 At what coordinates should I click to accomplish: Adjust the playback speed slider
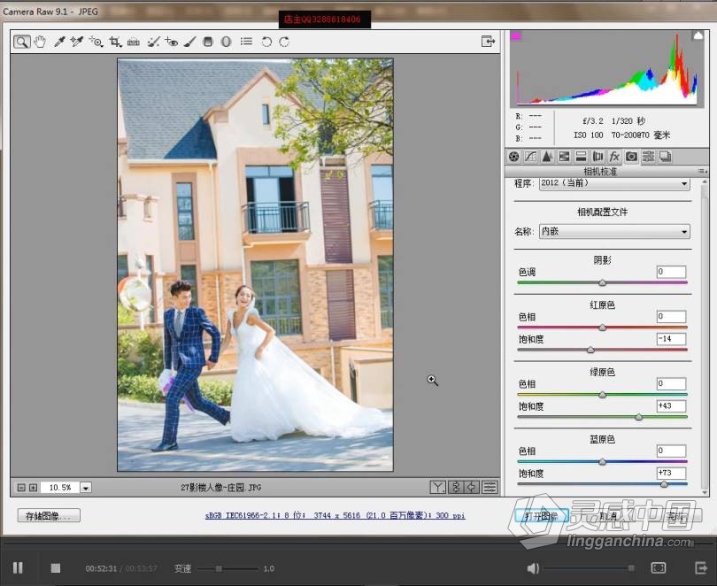coord(219,568)
